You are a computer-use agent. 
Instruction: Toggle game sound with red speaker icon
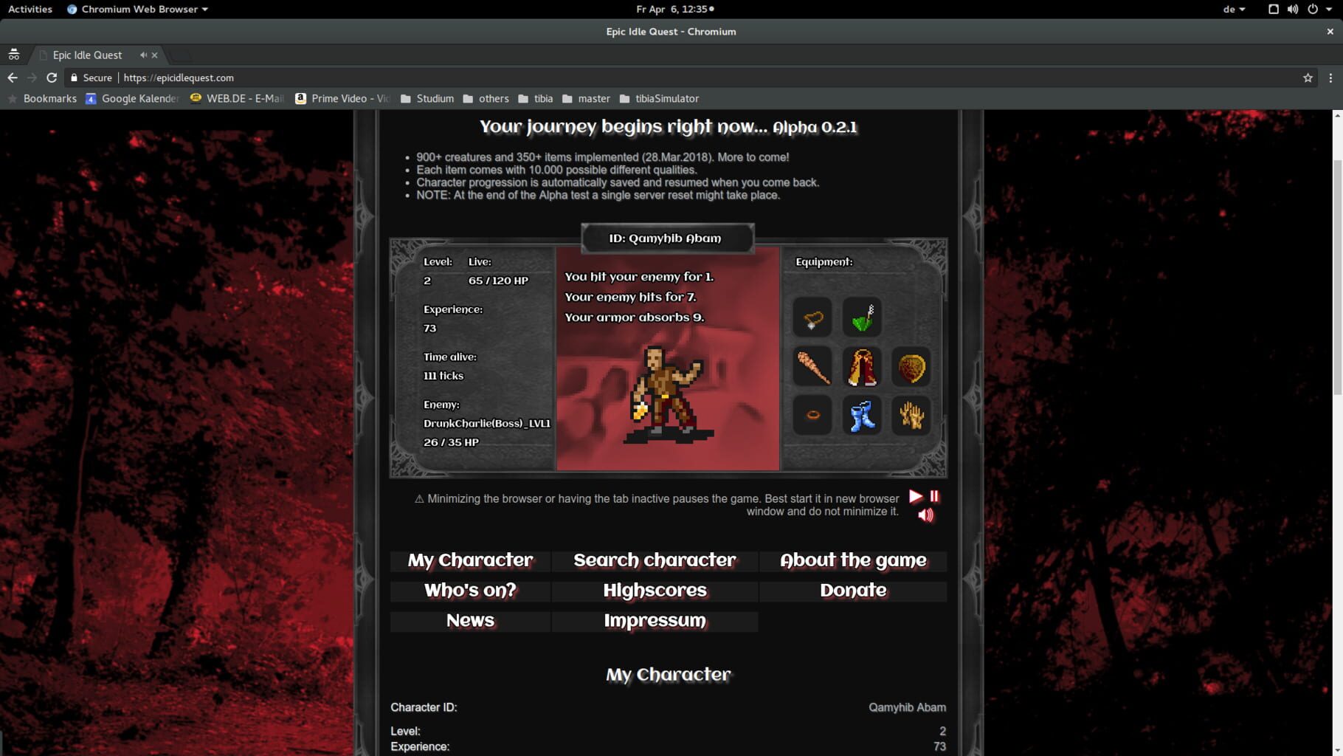point(925,515)
